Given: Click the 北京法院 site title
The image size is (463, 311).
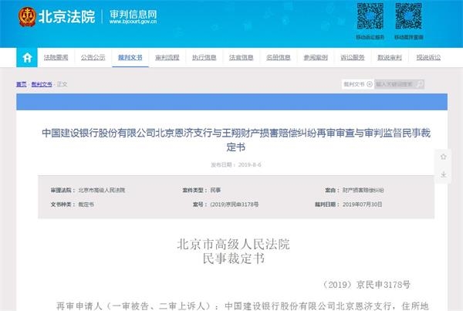Looking at the screenshot, I should (x=66, y=16).
